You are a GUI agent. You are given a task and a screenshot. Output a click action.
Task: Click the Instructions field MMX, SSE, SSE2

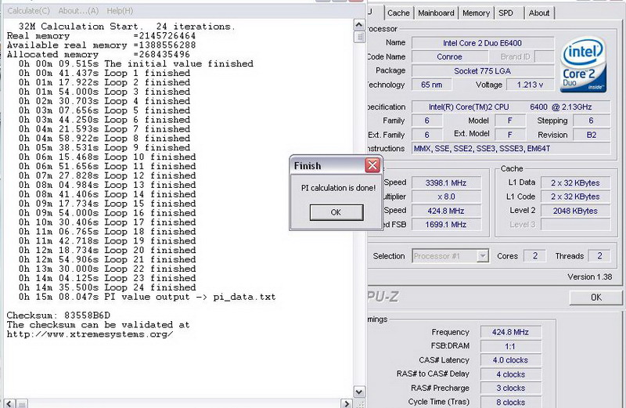(x=511, y=148)
